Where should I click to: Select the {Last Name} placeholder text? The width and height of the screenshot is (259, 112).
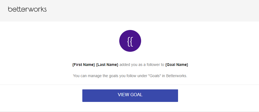click(x=107, y=65)
